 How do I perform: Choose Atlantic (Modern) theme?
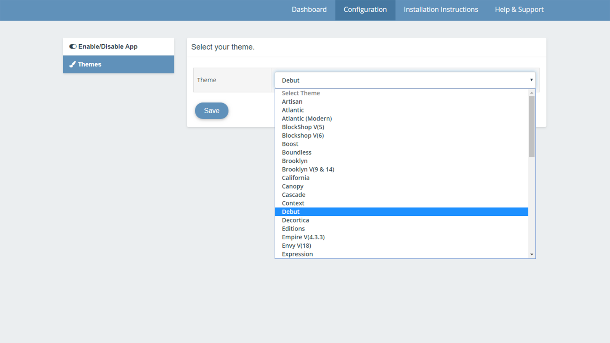tap(401, 119)
